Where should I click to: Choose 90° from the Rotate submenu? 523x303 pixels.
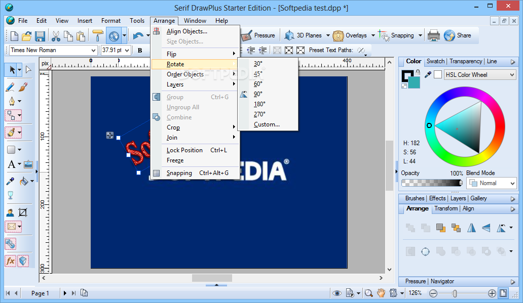258,94
